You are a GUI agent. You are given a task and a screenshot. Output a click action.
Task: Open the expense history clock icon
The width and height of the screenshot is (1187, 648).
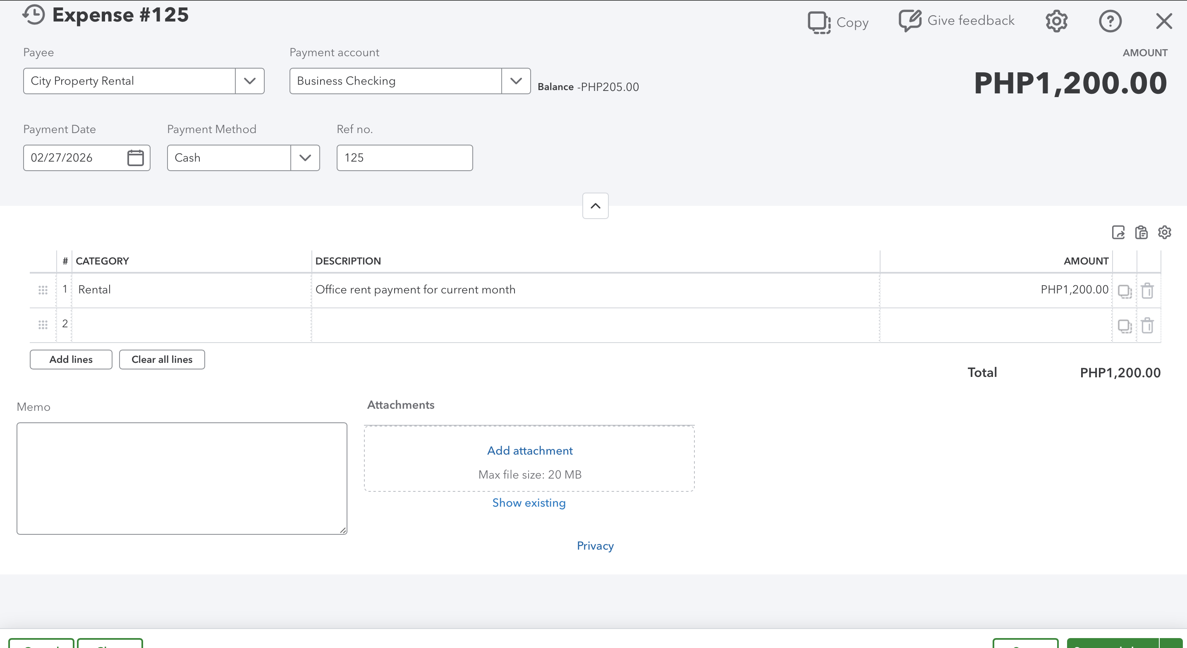34,15
